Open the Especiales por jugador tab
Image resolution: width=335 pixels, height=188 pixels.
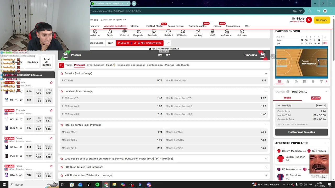[131, 65]
